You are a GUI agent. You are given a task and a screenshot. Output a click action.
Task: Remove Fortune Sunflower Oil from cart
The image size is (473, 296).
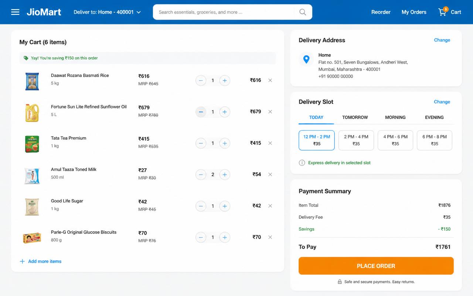[x=270, y=112]
